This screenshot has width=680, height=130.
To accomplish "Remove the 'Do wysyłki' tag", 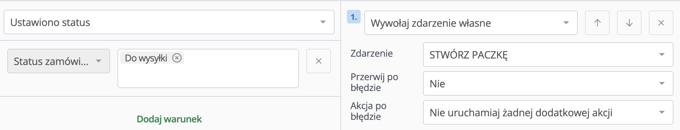I will pos(177,58).
